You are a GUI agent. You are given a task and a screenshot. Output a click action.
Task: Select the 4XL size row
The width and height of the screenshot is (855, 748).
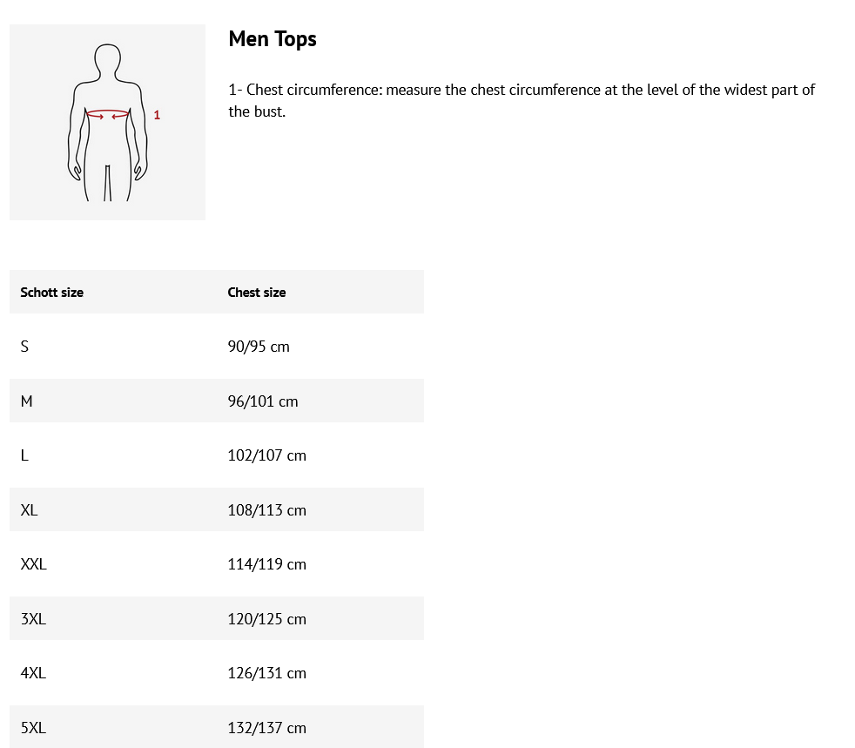click(217, 673)
